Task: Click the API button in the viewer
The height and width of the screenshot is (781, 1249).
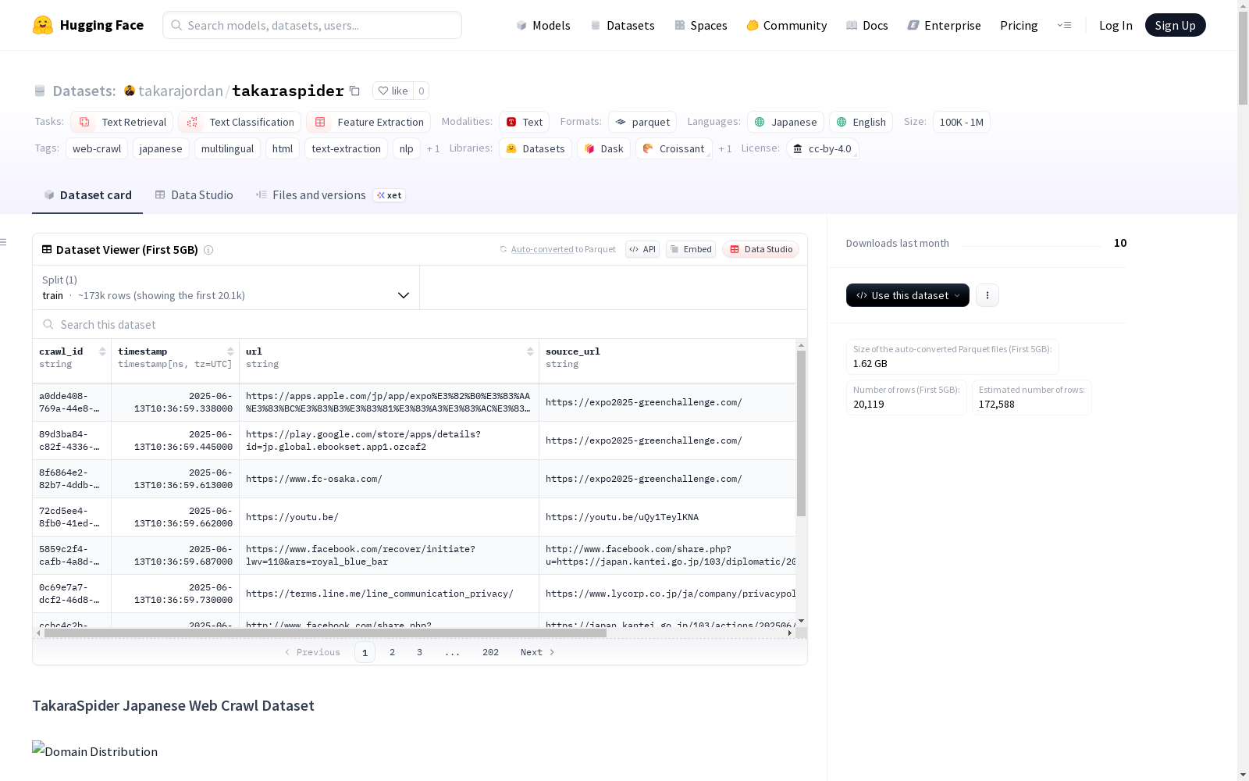Action: 642,249
